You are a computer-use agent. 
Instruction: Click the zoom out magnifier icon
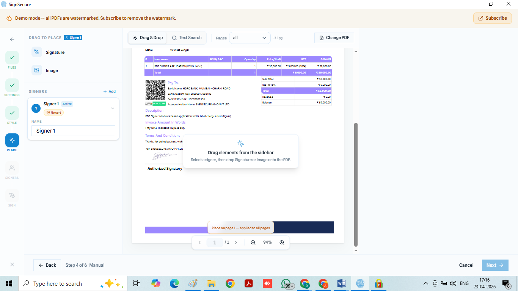click(x=253, y=242)
